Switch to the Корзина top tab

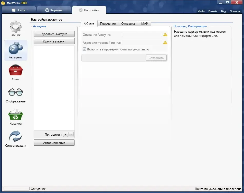click(54, 10)
